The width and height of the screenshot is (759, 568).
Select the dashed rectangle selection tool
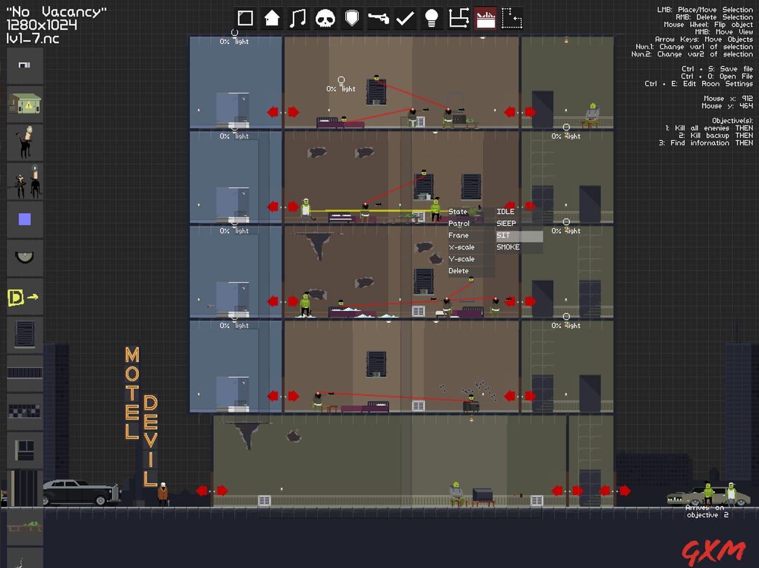click(x=511, y=20)
